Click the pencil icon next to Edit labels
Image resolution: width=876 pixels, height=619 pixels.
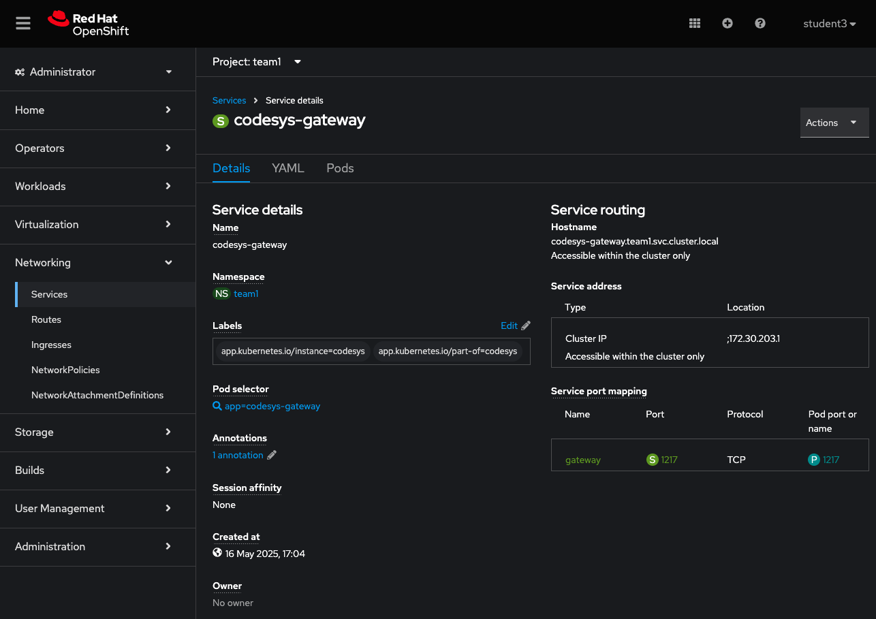pos(526,326)
